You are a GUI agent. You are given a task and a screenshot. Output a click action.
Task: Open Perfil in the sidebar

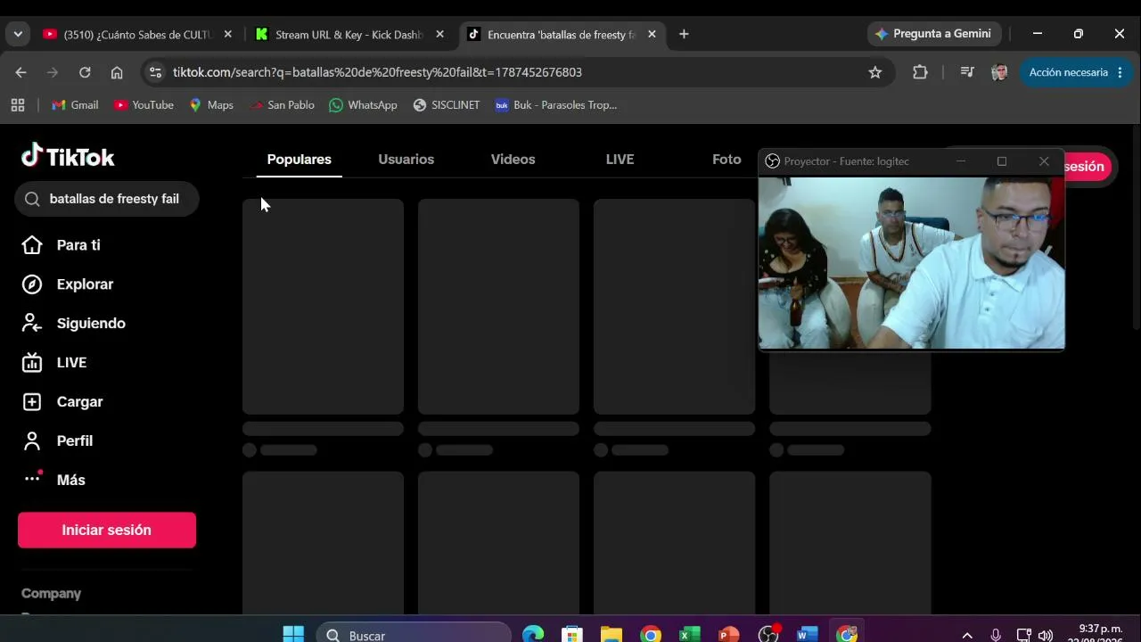click(x=57, y=441)
